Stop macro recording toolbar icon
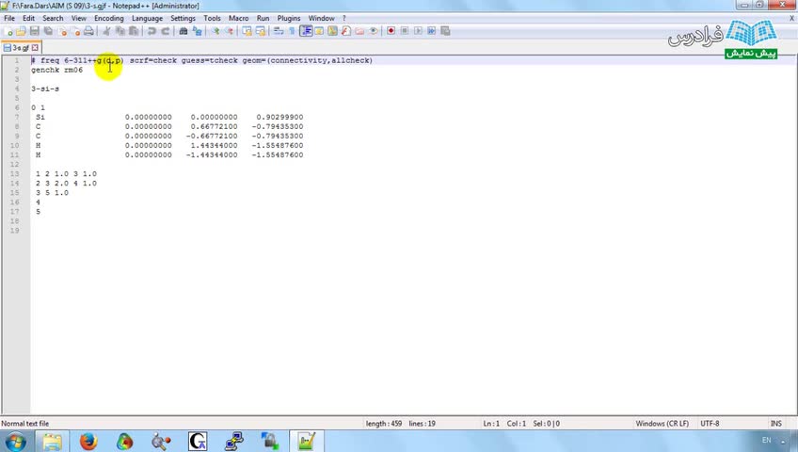 [405, 32]
